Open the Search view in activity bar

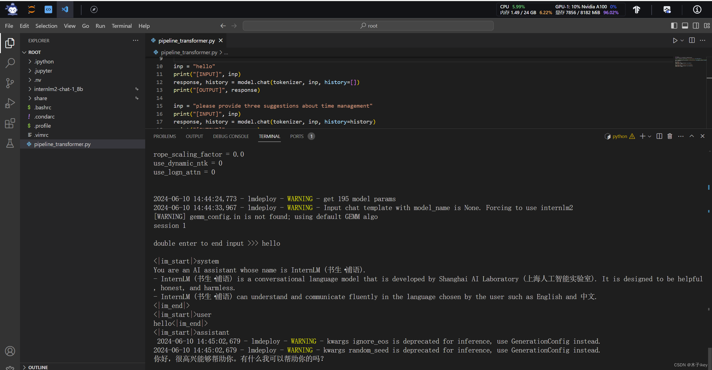pos(10,63)
